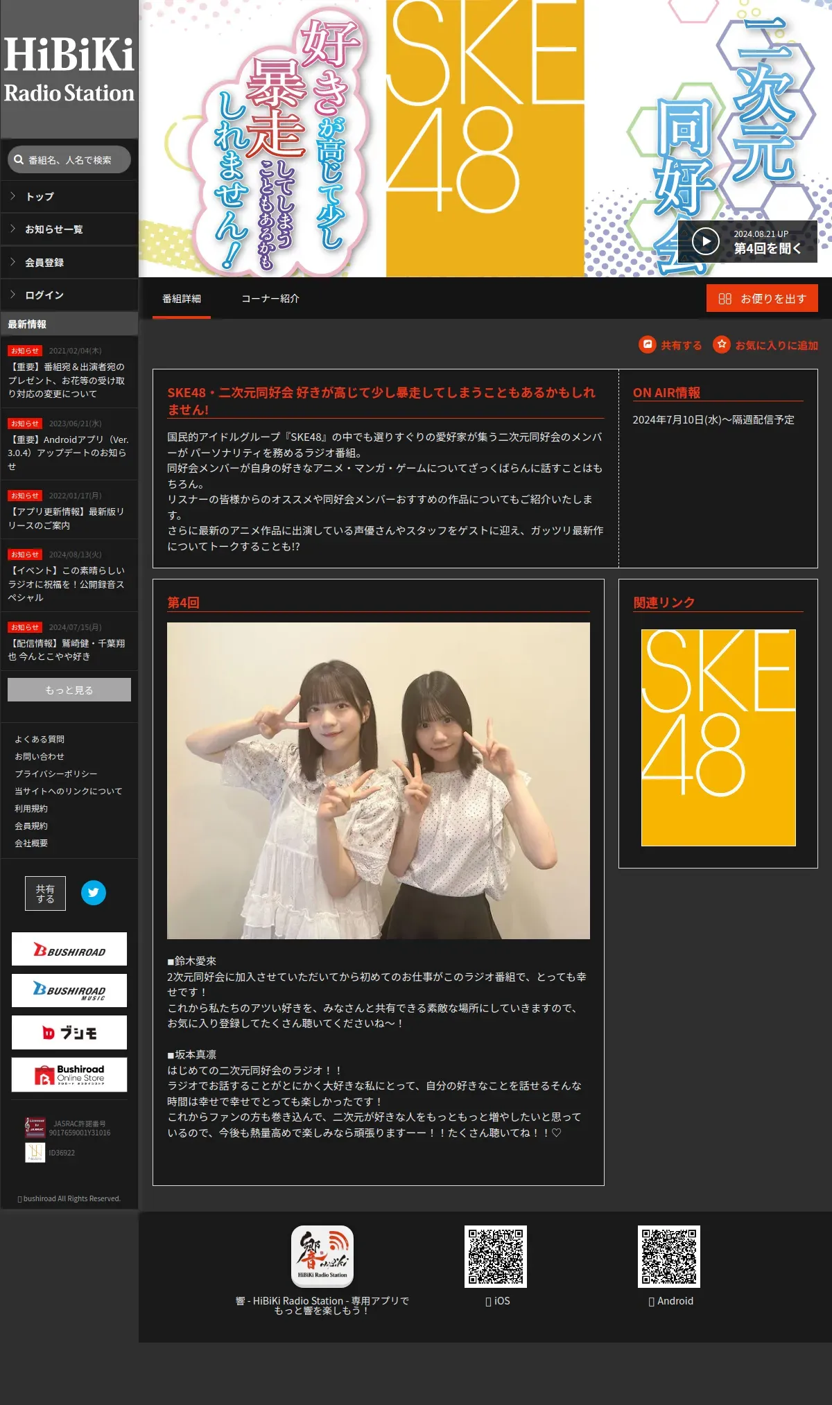Click the お知らせ tag dated 2021/02/04
Viewport: 832px width, 1405px height.
pyautogui.click(x=25, y=351)
